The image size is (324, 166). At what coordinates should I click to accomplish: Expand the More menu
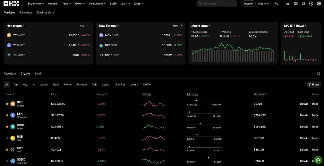(139, 4)
